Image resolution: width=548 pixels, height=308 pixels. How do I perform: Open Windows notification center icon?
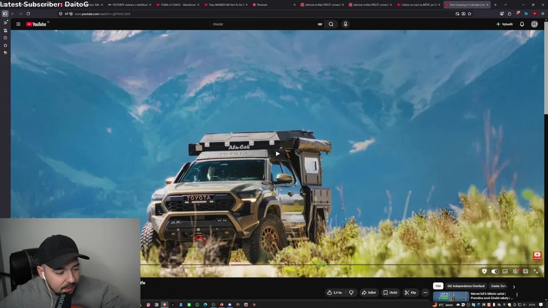[541, 305]
